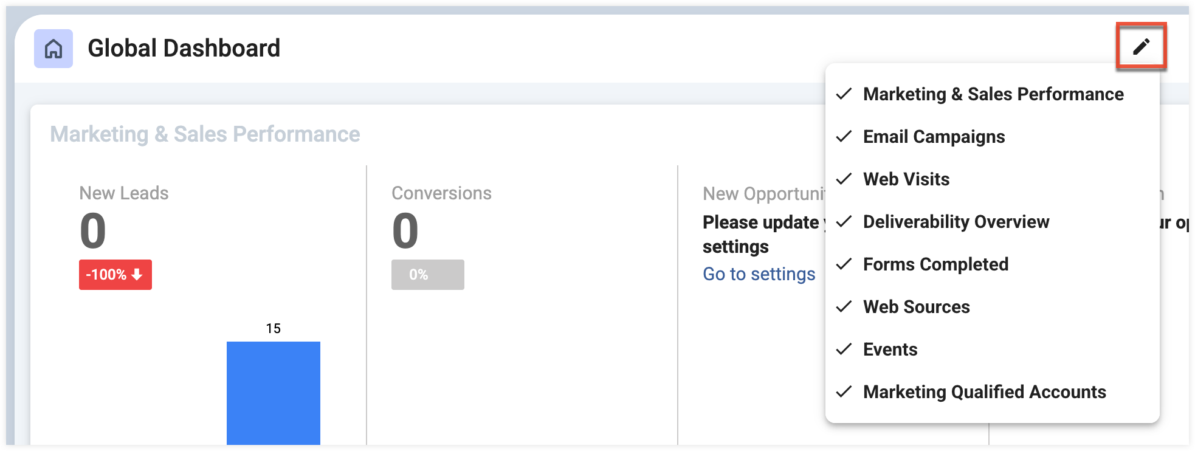
Task: Click the New Leads metric label
Action: tap(124, 193)
